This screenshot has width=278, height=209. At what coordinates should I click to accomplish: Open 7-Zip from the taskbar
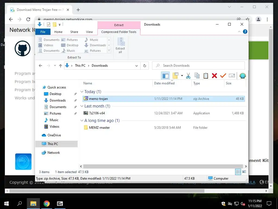[60, 204]
